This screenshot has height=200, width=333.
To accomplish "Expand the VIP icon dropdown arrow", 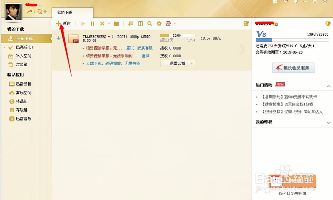I will point(175,23).
